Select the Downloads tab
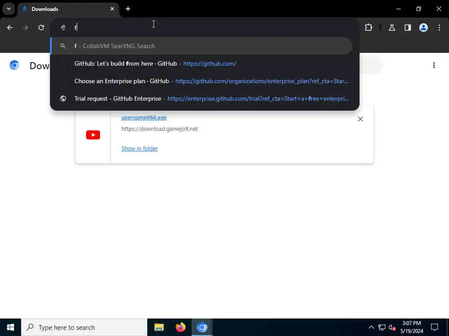This screenshot has height=336, width=449. pyautogui.click(x=68, y=9)
